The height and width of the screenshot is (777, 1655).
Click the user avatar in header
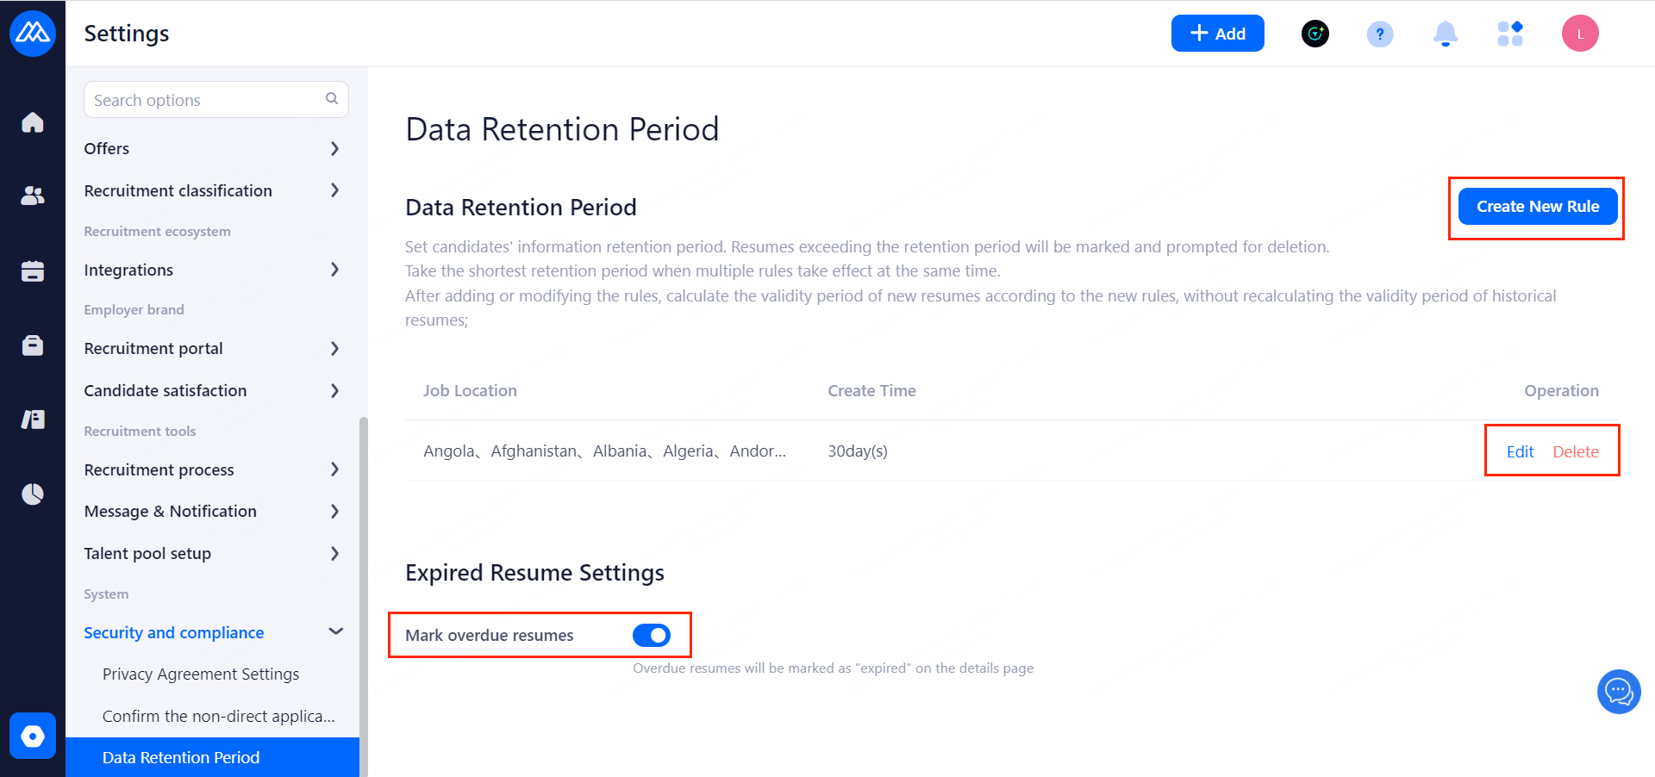pyautogui.click(x=1580, y=34)
